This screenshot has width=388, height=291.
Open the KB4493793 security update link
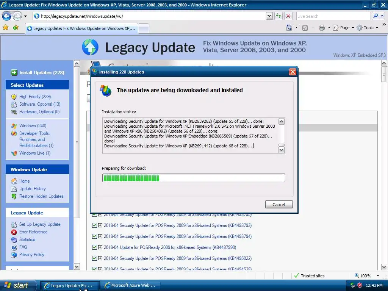[178, 225]
